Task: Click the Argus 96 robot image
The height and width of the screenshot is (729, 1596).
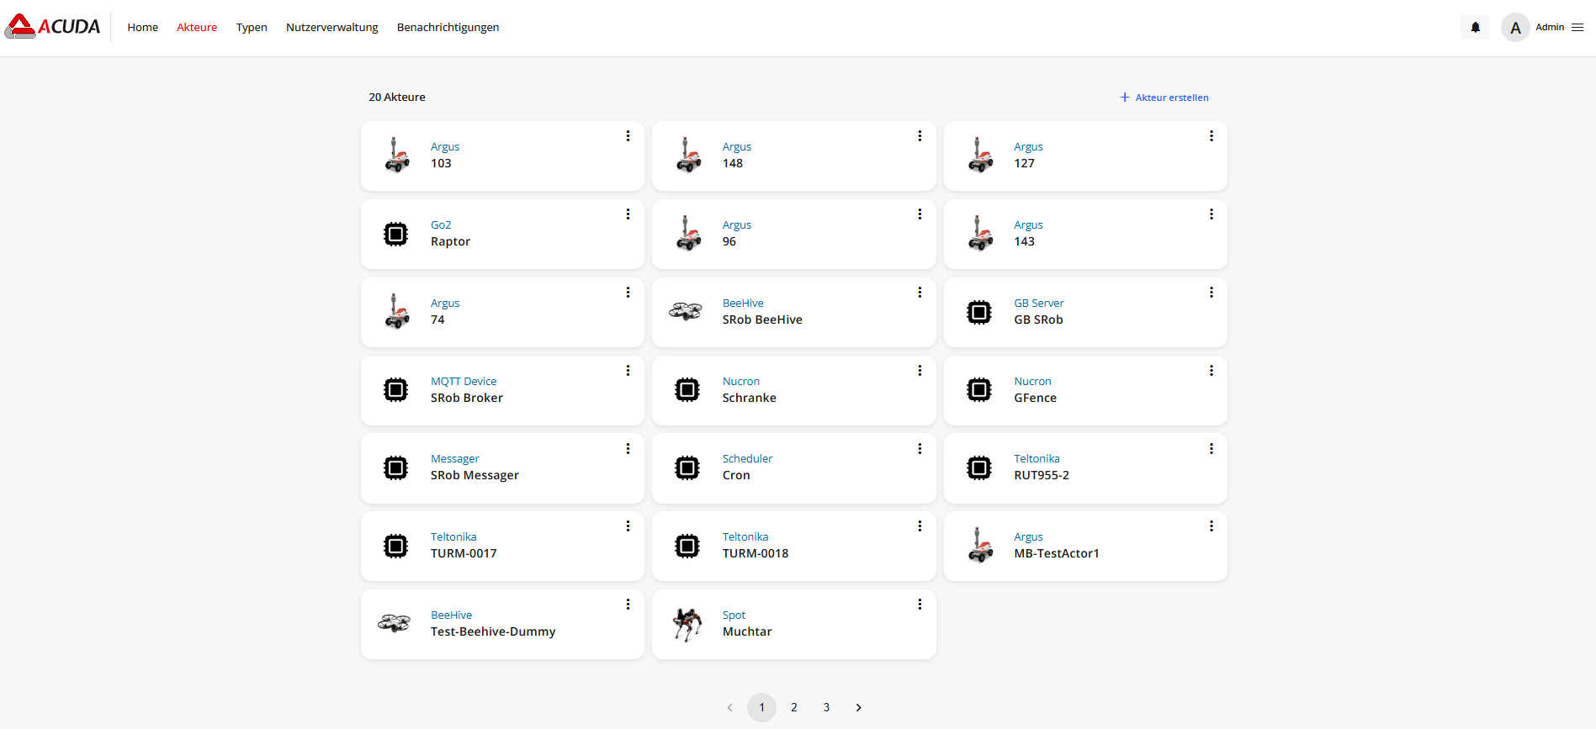Action: 688,234
